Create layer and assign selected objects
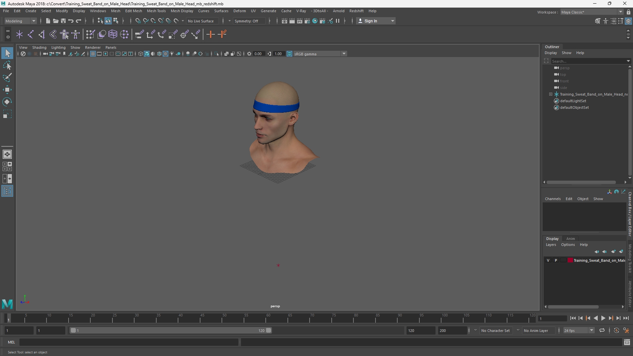 pos(621,252)
